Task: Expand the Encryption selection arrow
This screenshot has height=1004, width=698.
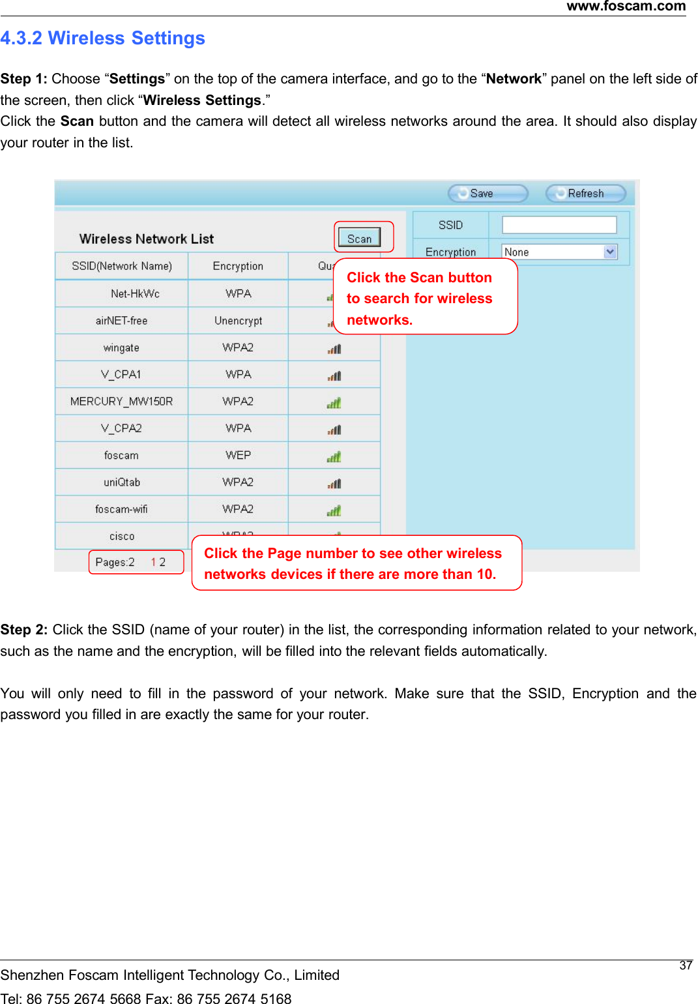Action: tap(610, 252)
